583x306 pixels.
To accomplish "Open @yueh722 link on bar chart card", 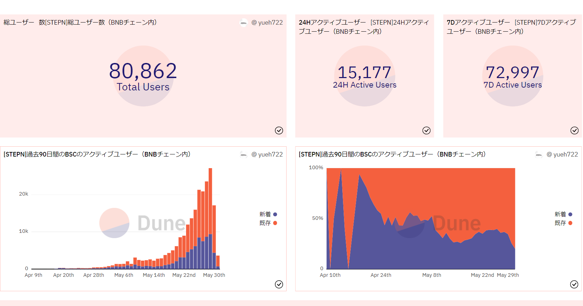I will 267,154.
